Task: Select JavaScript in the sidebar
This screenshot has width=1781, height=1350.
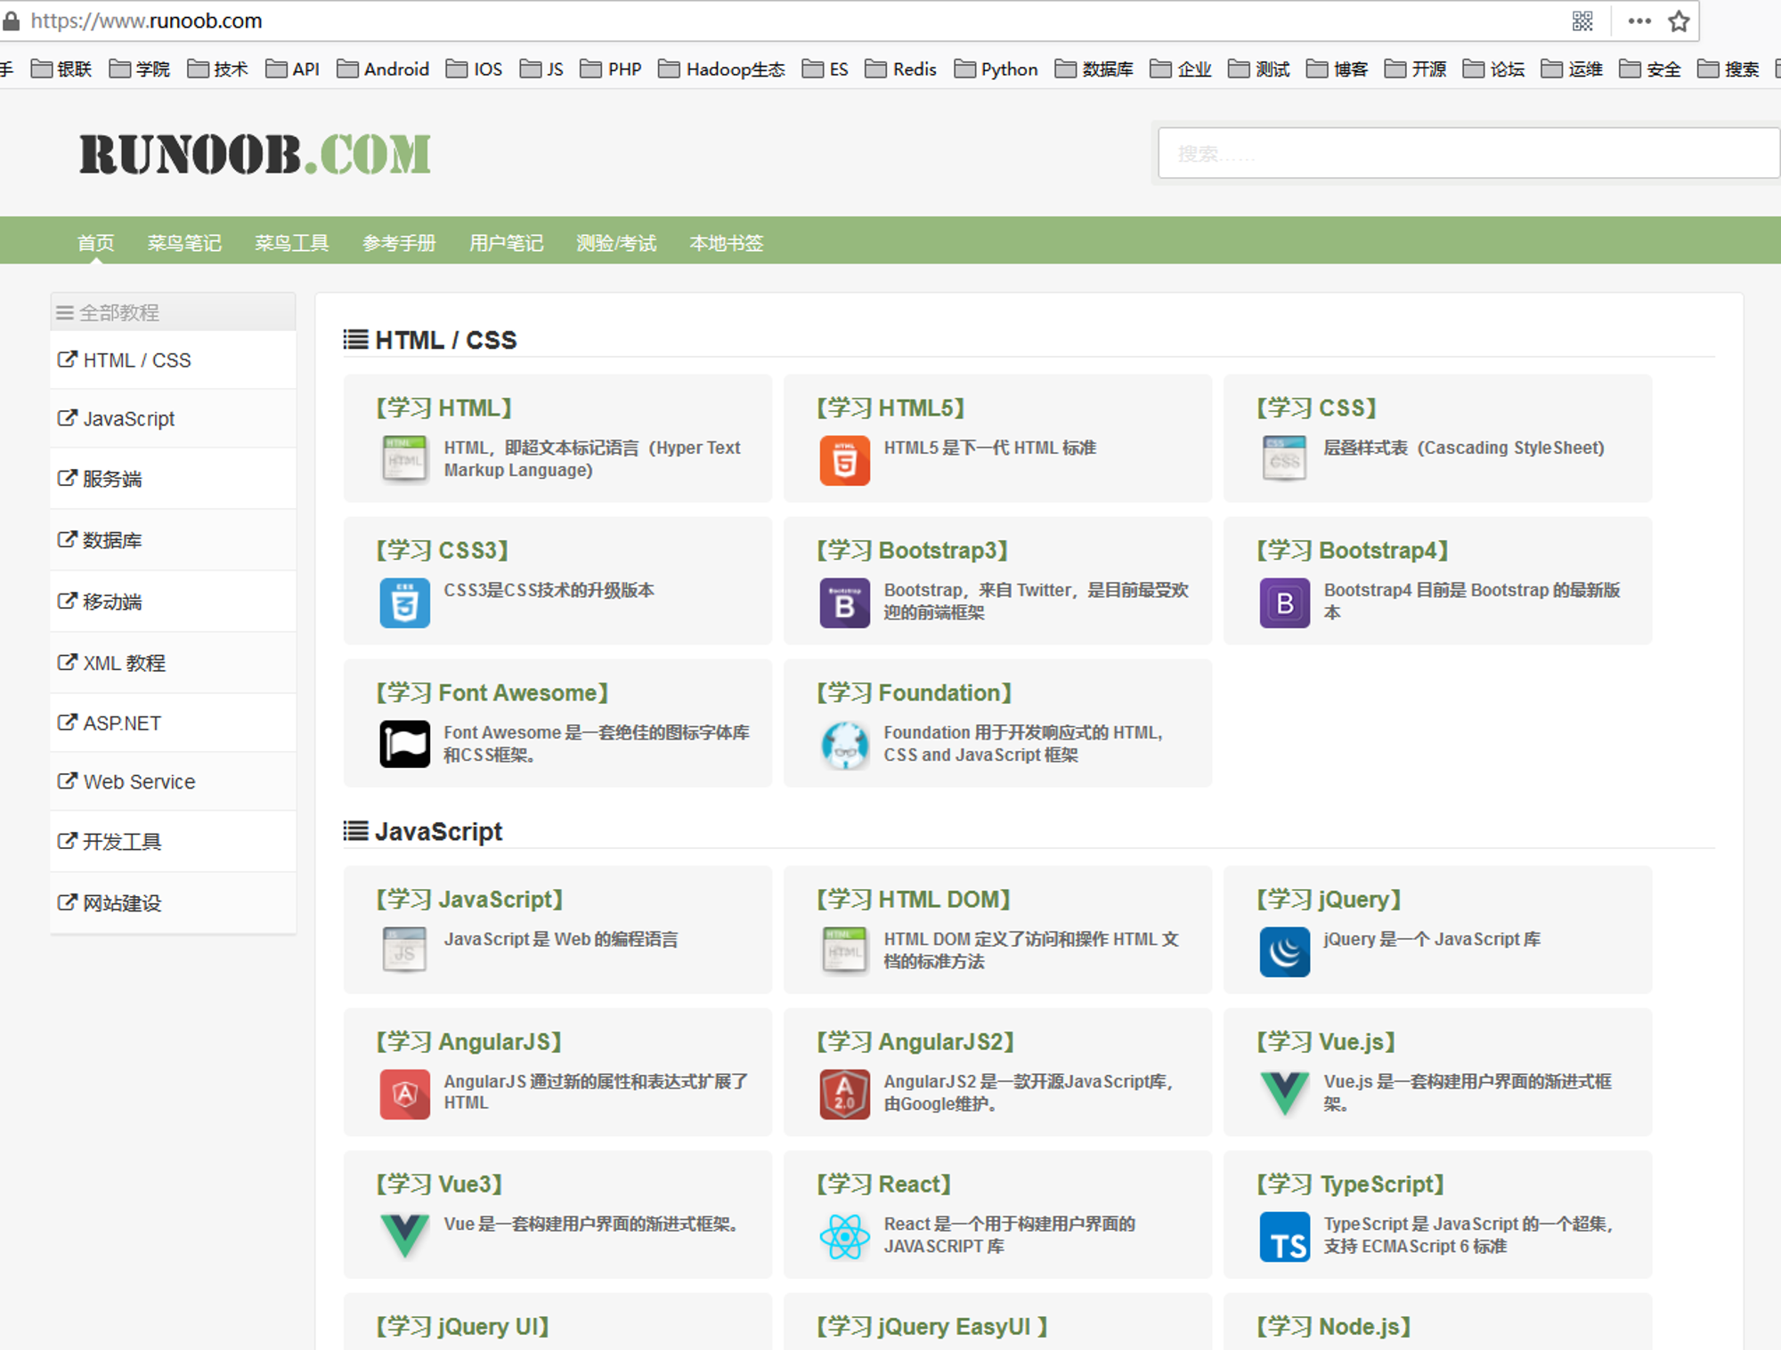Action: point(173,419)
